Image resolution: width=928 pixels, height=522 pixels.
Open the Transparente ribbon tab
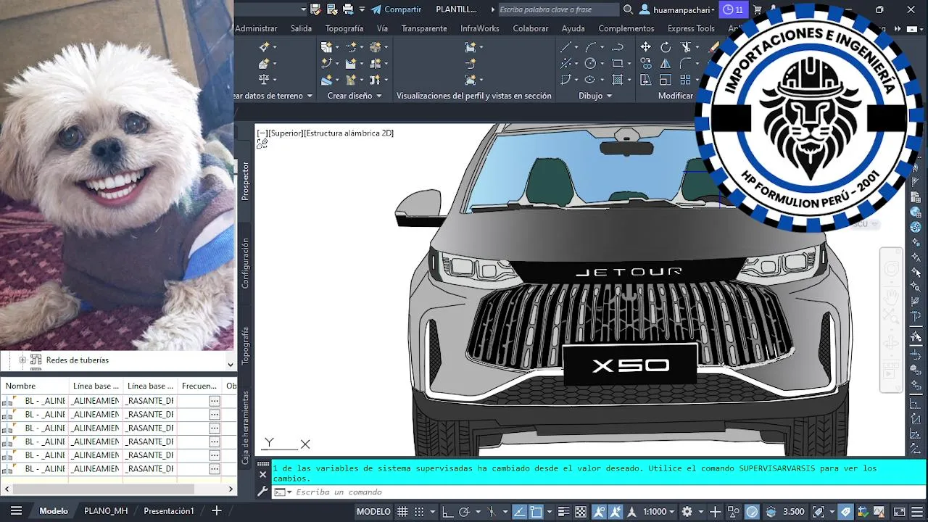point(424,28)
